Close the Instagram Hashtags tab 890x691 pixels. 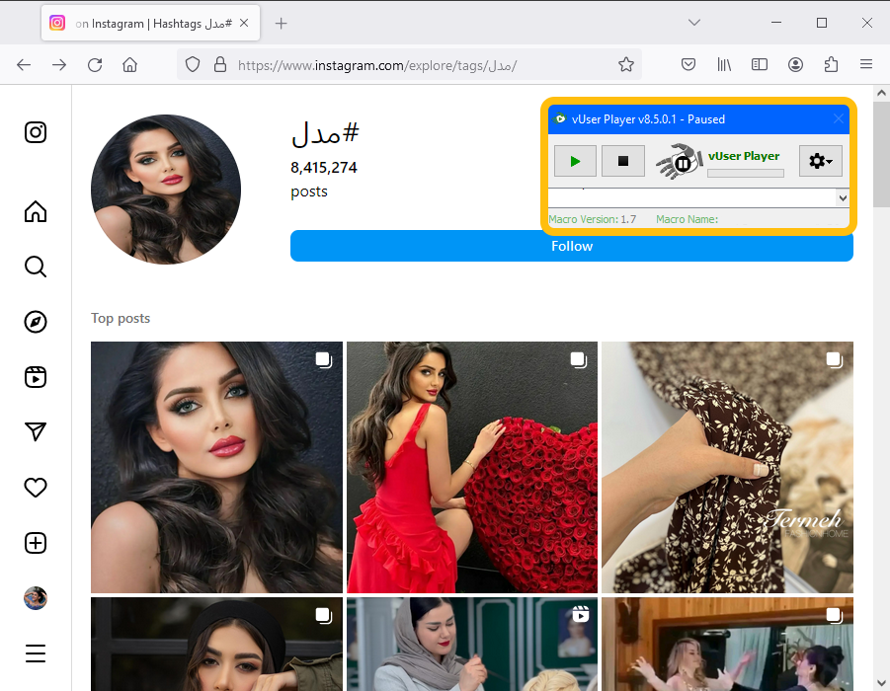pyautogui.click(x=244, y=23)
